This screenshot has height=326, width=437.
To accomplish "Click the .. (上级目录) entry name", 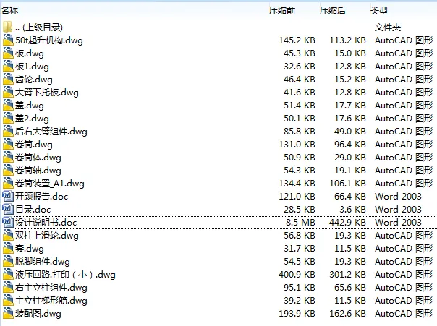I will point(39,27).
